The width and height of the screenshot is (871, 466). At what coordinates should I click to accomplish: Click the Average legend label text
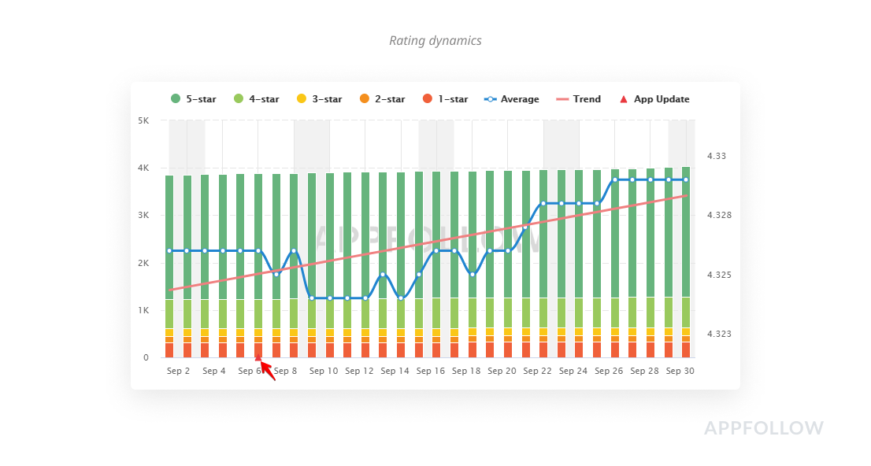[x=520, y=99]
